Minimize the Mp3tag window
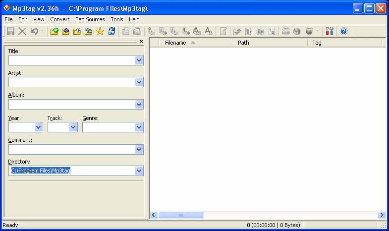 (358, 8)
